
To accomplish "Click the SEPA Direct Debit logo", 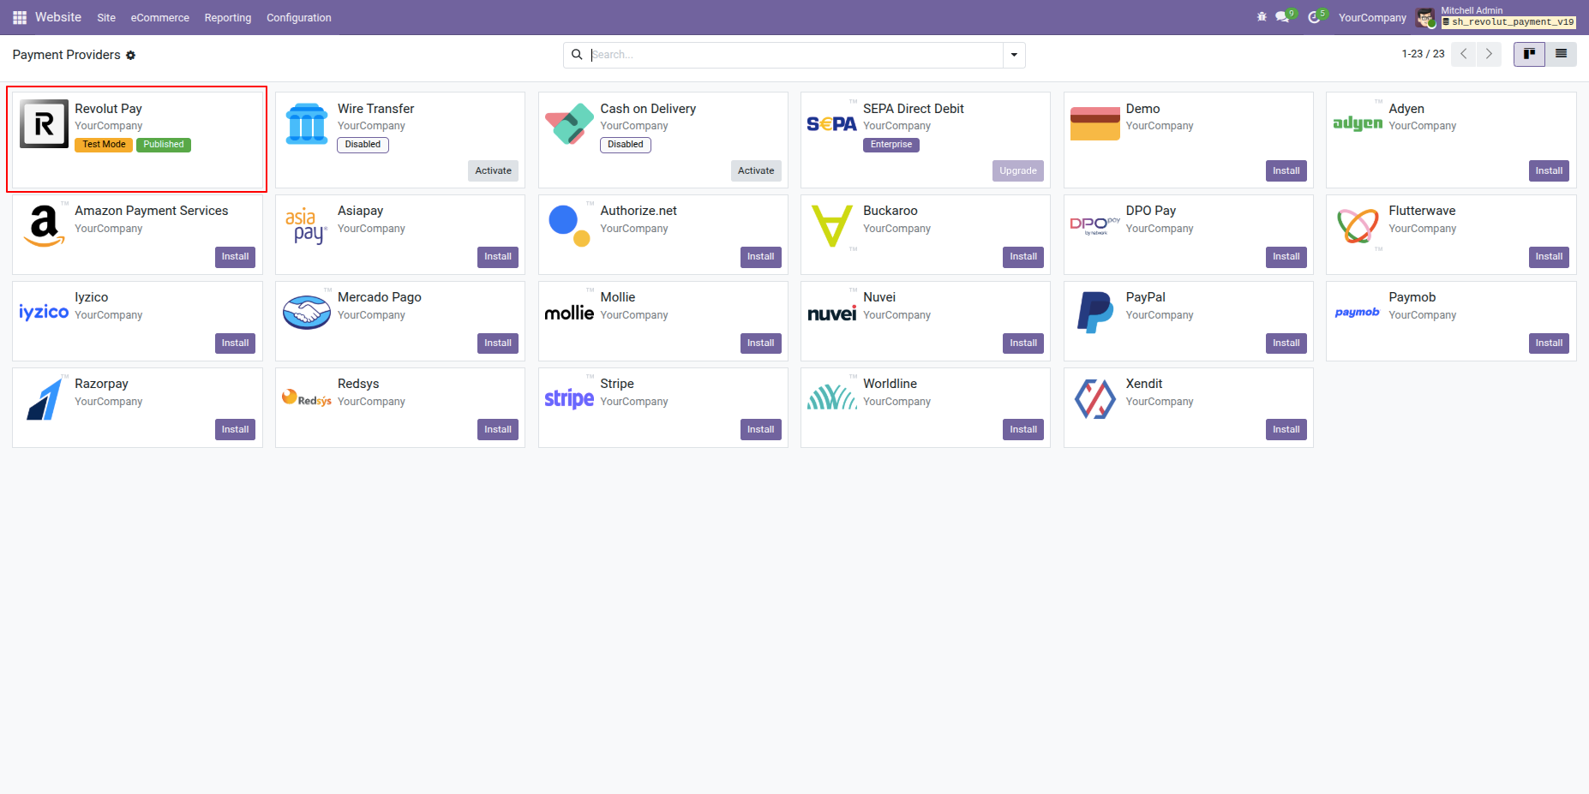I will pos(831,124).
